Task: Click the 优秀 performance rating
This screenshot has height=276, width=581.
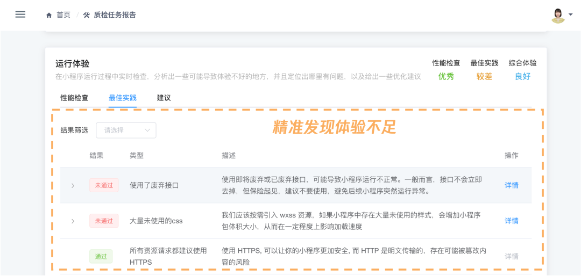Action: tap(446, 77)
